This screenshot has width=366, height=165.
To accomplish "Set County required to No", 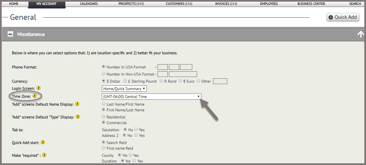I will (119, 155).
